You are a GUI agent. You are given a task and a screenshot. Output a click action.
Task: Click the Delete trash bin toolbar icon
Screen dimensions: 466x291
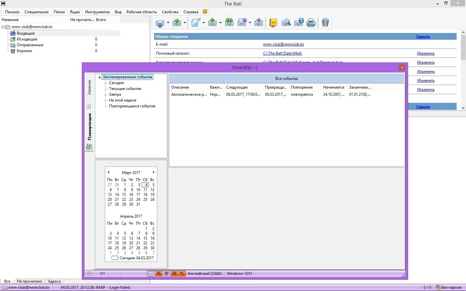pyautogui.click(x=326, y=22)
